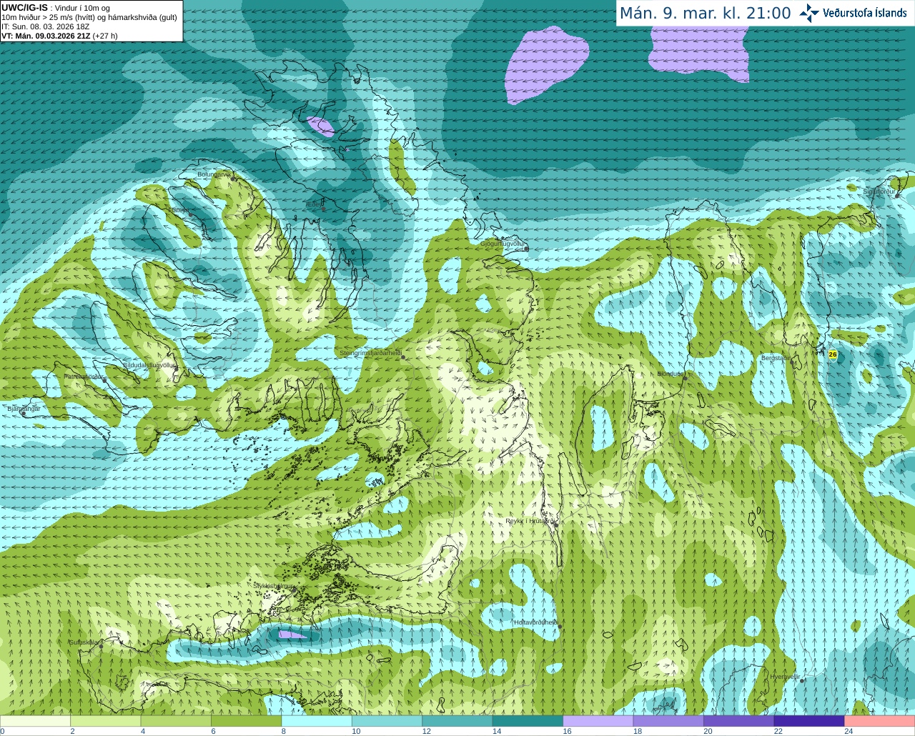This screenshot has width=915, height=736.
Task: Click the 'IT: Sun. 08. 03. 2026 18Z' line
Action: (46, 26)
